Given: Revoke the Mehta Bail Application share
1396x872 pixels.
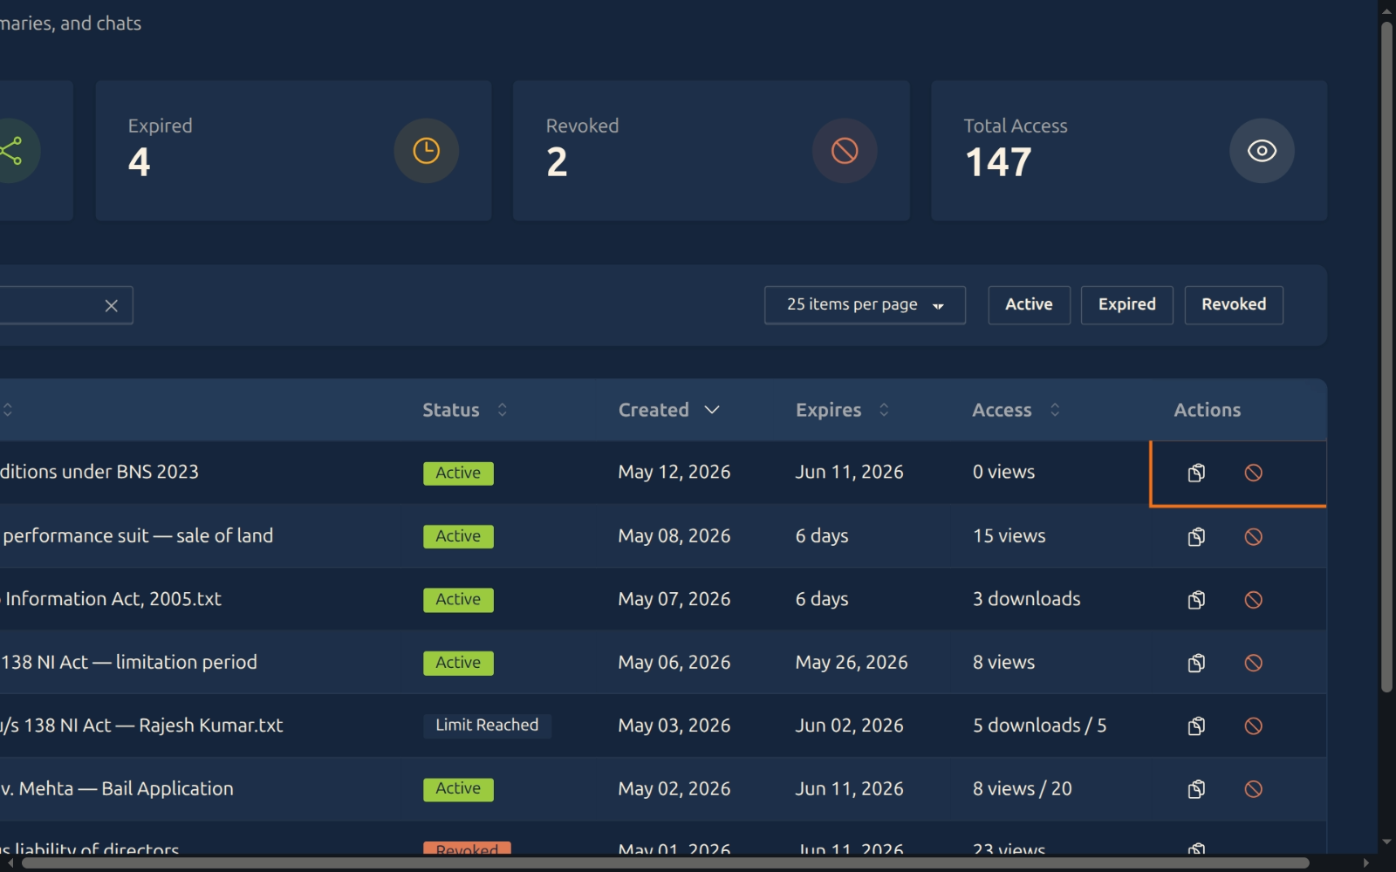Looking at the screenshot, I should click(x=1253, y=789).
